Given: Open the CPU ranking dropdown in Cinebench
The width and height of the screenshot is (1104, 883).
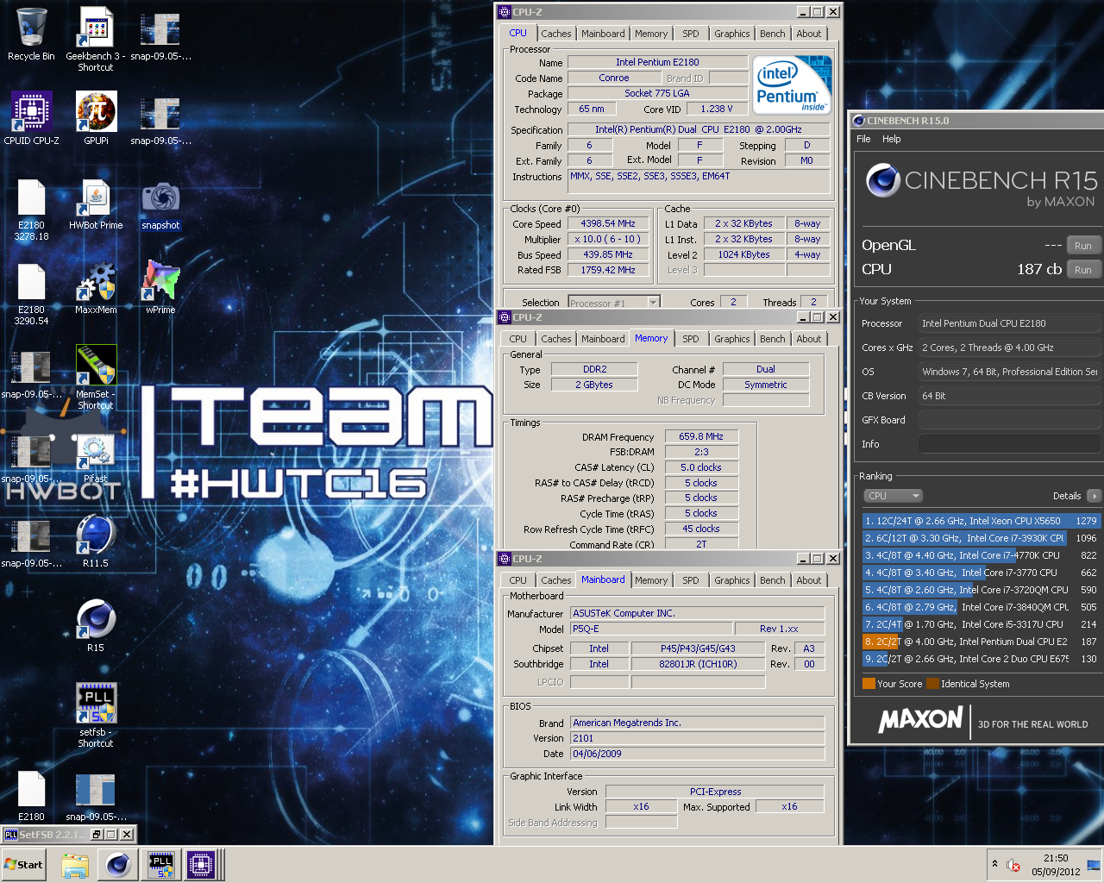Looking at the screenshot, I should point(893,496).
